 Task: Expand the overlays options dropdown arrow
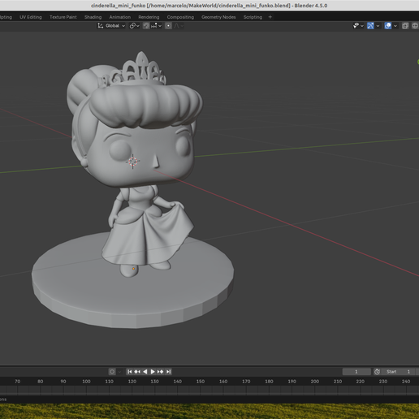395,26
